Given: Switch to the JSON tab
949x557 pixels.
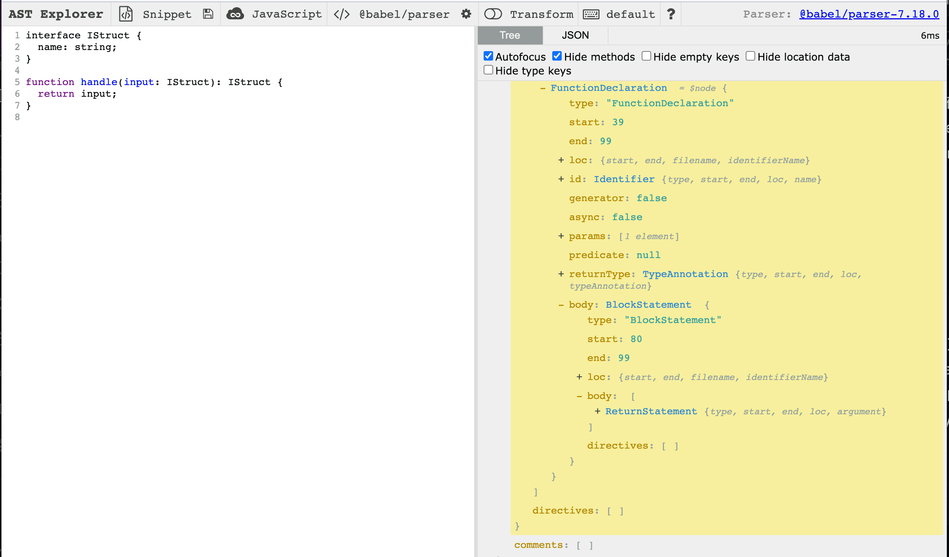Looking at the screenshot, I should click(575, 35).
